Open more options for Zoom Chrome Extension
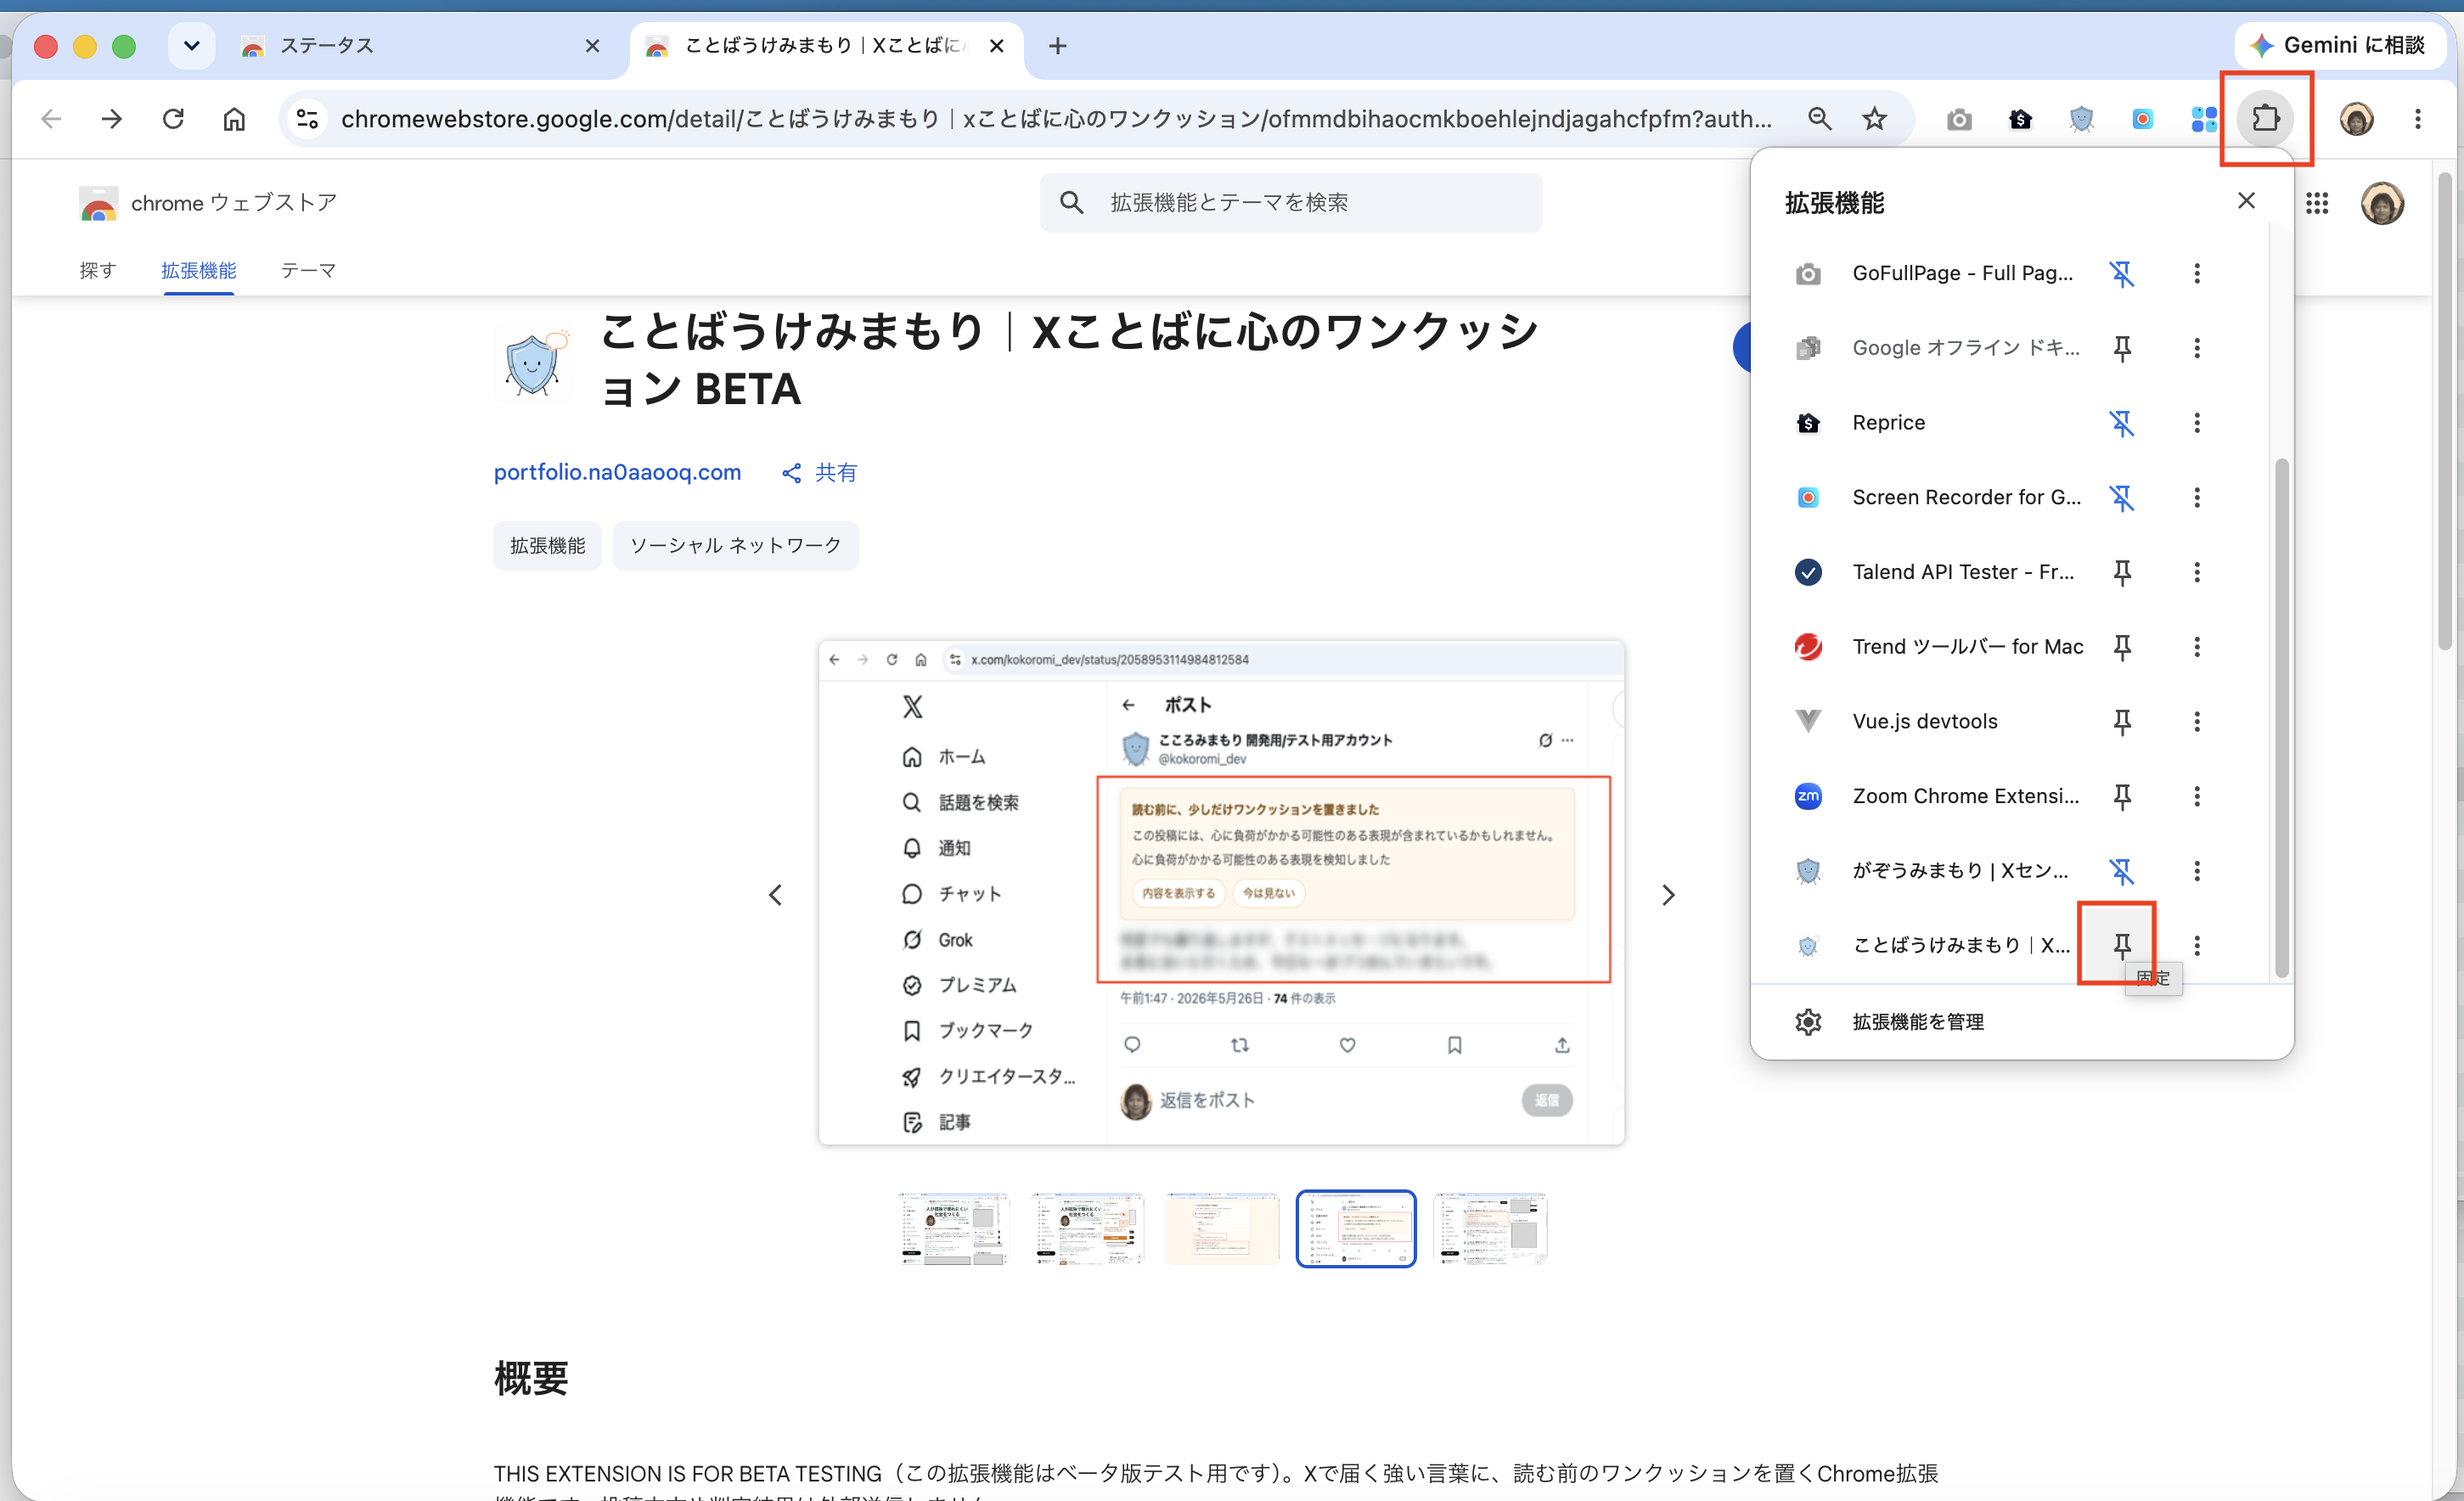The width and height of the screenshot is (2464, 1501). pos(2197,796)
